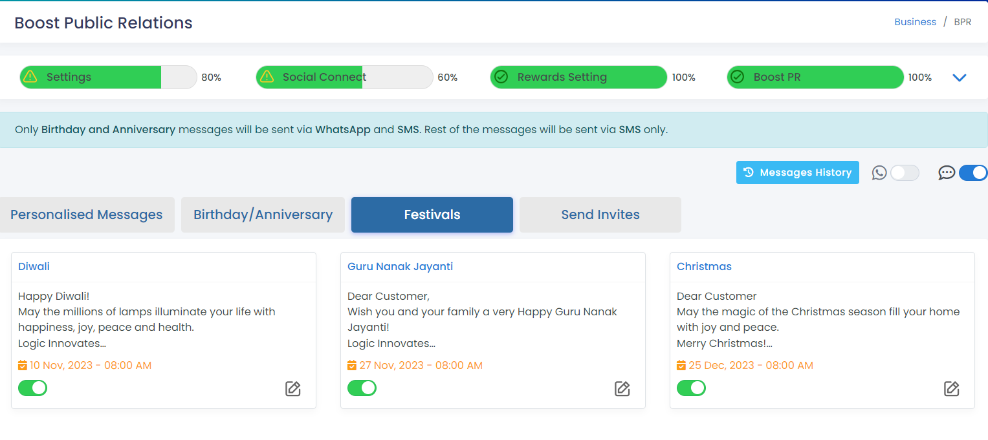Click the Boost PR 100% progress bar
This screenshot has height=440, width=988.
pyautogui.click(x=815, y=77)
